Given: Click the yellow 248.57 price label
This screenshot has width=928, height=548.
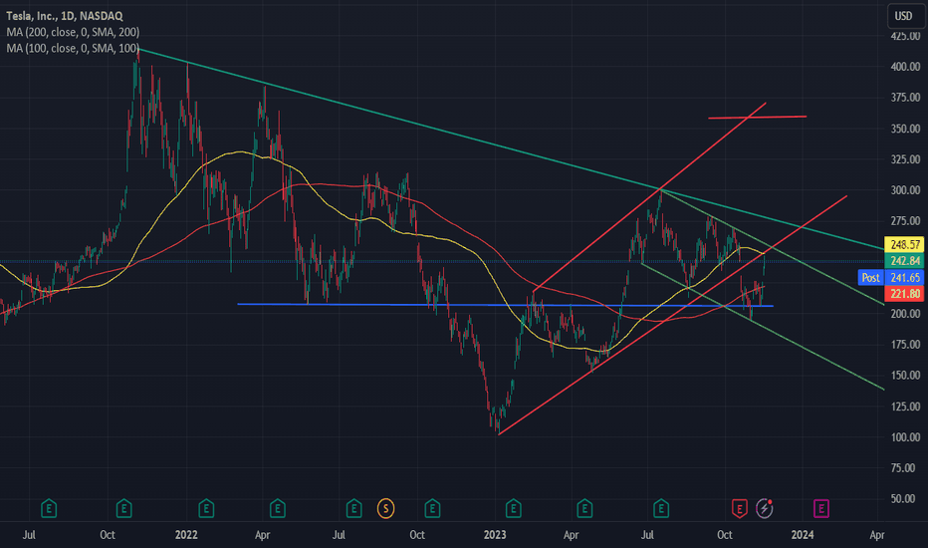Looking at the screenshot, I should pos(904,244).
